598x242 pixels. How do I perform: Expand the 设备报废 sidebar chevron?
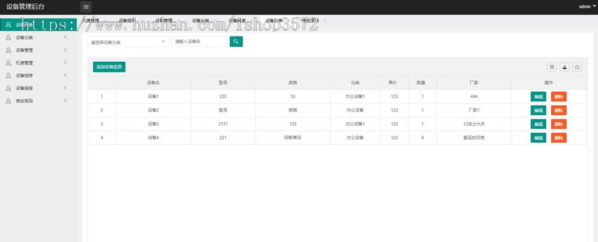tap(65, 87)
